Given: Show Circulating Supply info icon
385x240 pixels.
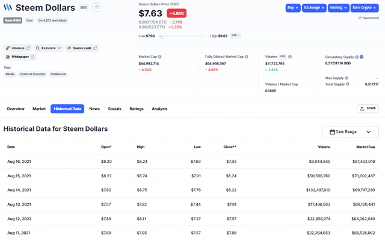Looking at the screenshot, I should pos(357,57).
